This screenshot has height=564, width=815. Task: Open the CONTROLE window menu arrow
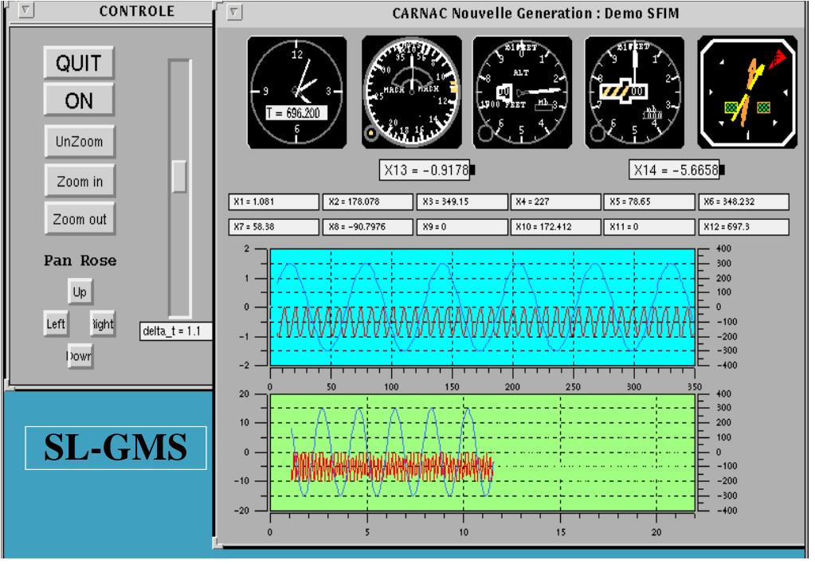[26, 10]
